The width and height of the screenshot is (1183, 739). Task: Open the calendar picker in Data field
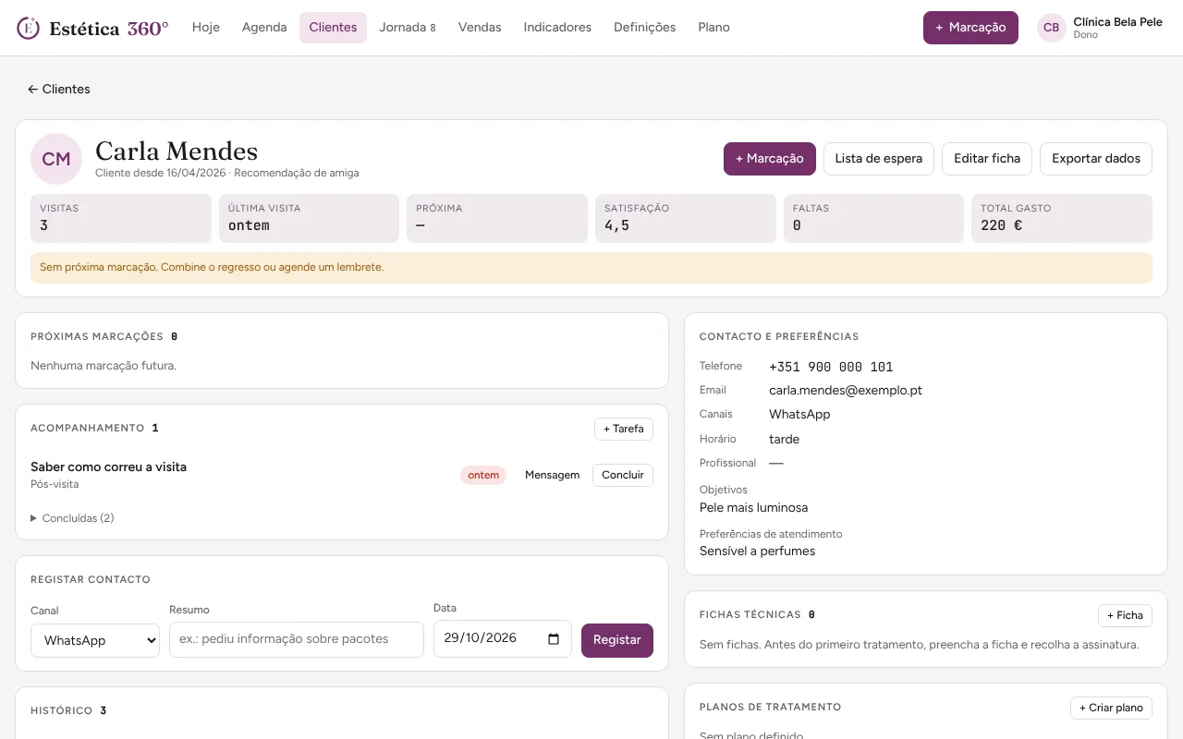click(x=554, y=638)
